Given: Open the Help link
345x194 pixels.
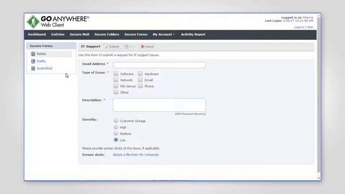Looking at the screenshot, I should click(310, 27).
